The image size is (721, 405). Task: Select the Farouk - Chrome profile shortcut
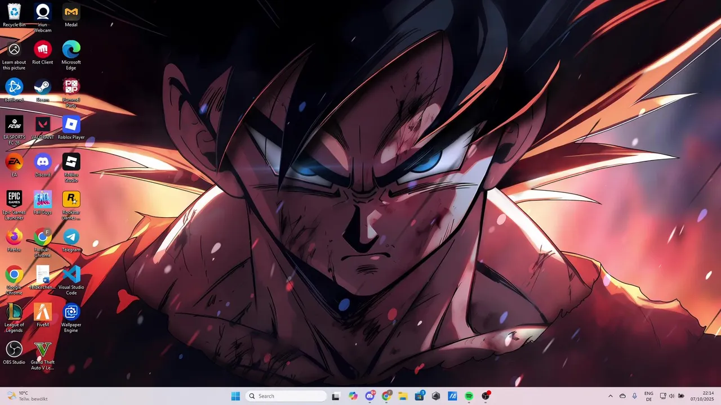[x=43, y=243]
